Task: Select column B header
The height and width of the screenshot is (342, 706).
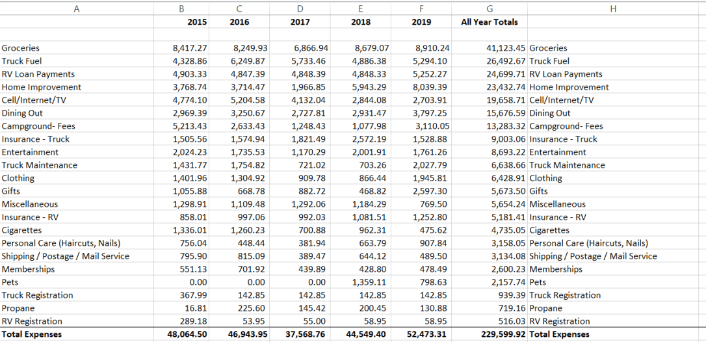Action: (181, 8)
